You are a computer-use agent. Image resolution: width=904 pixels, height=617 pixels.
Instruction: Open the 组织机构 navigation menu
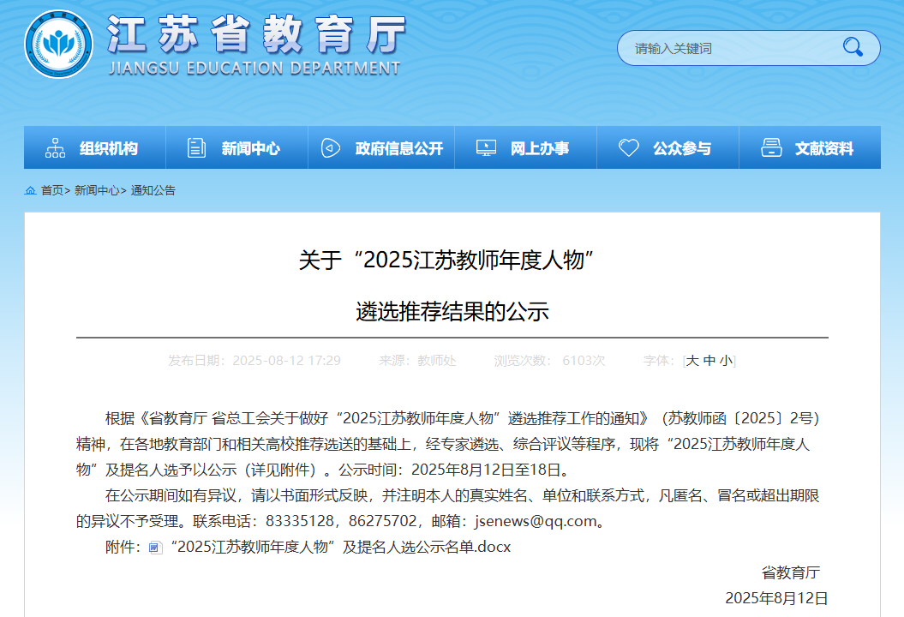point(108,148)
